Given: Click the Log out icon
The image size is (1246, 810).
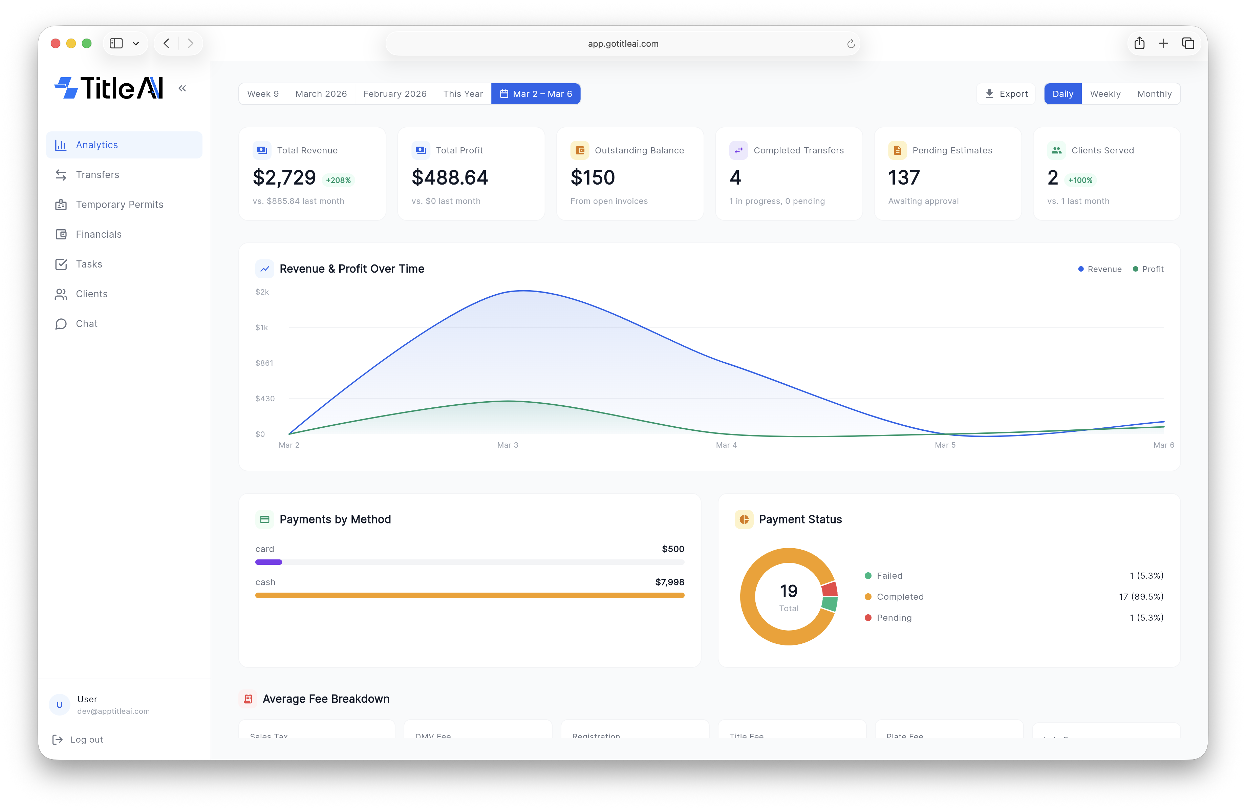Looking at the screenshot, I should coord(58,739).
